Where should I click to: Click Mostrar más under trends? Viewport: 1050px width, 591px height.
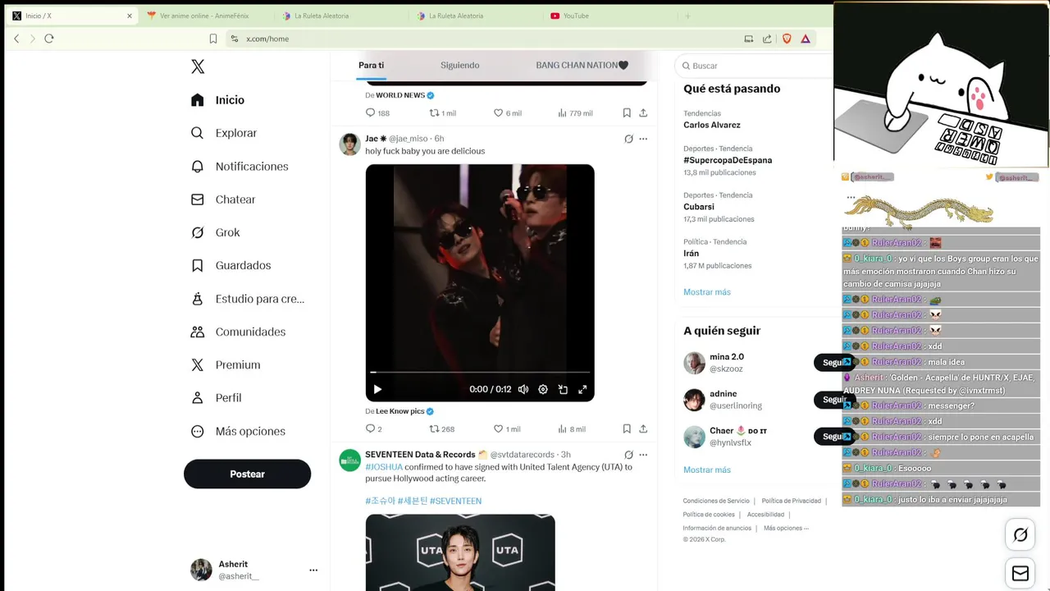point(707,292)
